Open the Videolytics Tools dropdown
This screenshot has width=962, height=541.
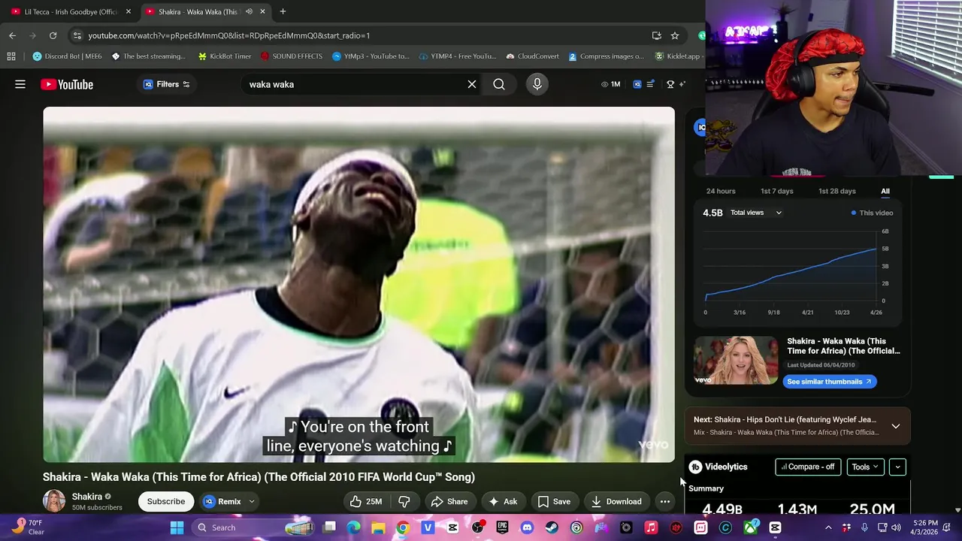864,467
